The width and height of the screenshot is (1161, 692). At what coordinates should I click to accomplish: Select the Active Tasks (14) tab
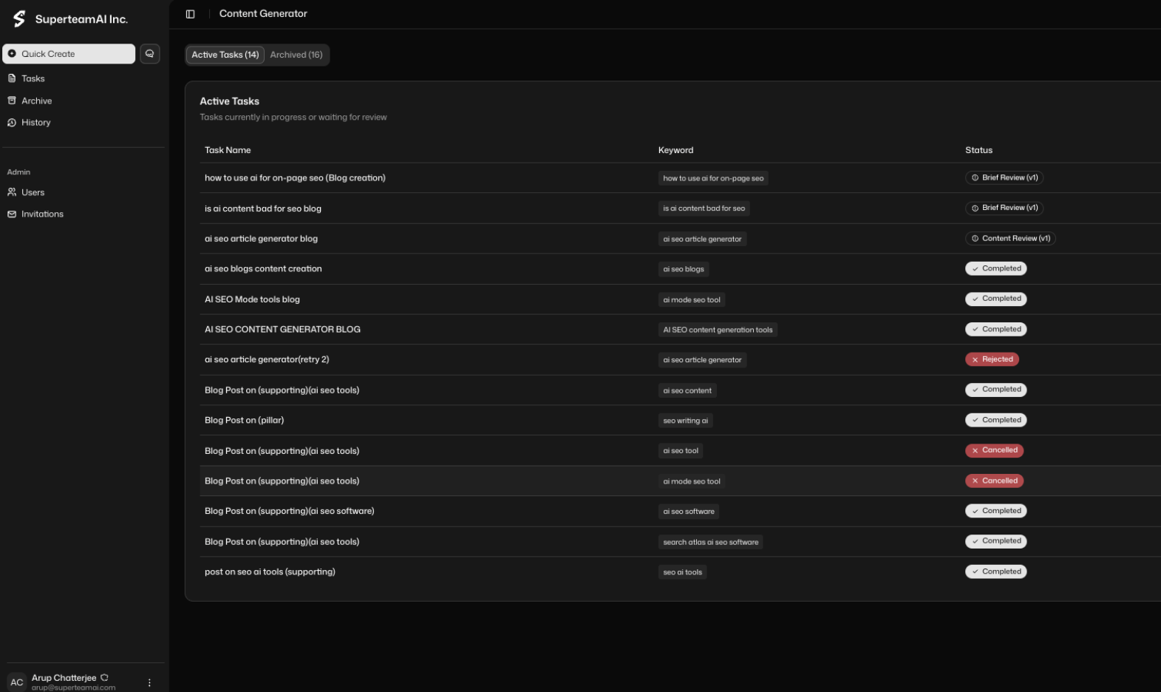(x=225, y=55)
